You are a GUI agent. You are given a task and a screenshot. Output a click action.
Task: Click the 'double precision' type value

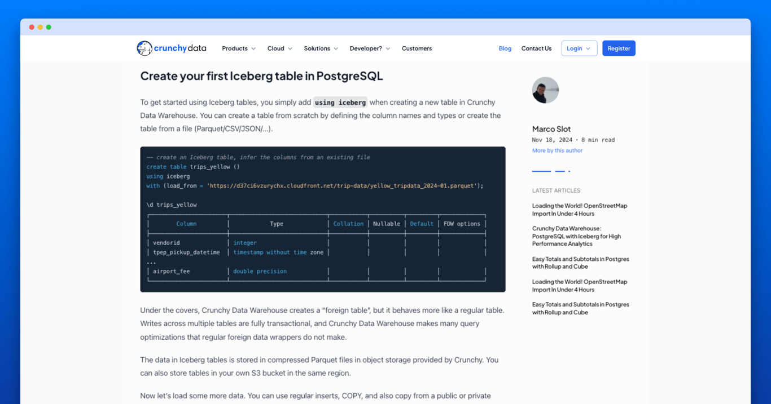coord(260,272)
